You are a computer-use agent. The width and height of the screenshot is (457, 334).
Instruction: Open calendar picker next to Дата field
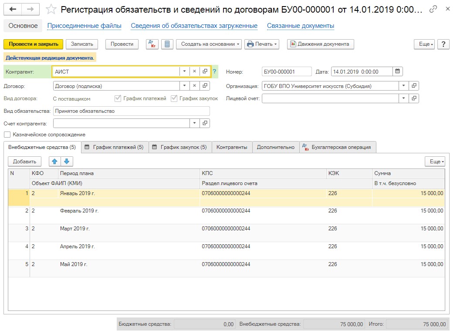click(397, 72)
